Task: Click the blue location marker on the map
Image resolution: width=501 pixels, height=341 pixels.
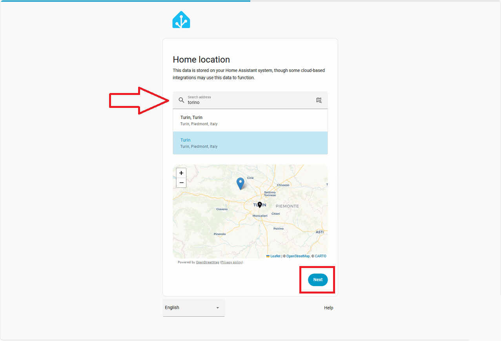Action: click(240, 183)
